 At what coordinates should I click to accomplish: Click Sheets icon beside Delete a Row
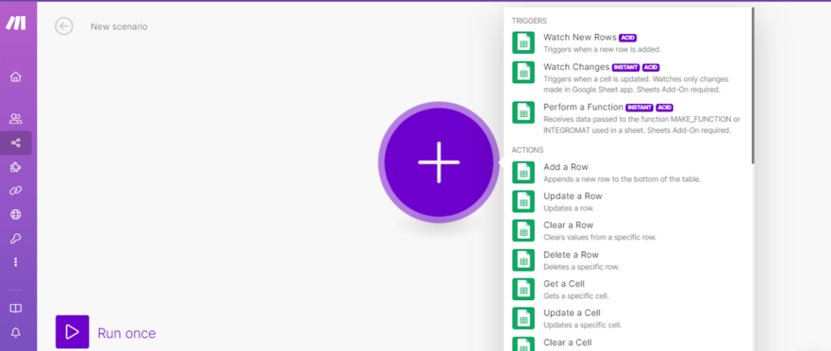(x=523, y=261)
